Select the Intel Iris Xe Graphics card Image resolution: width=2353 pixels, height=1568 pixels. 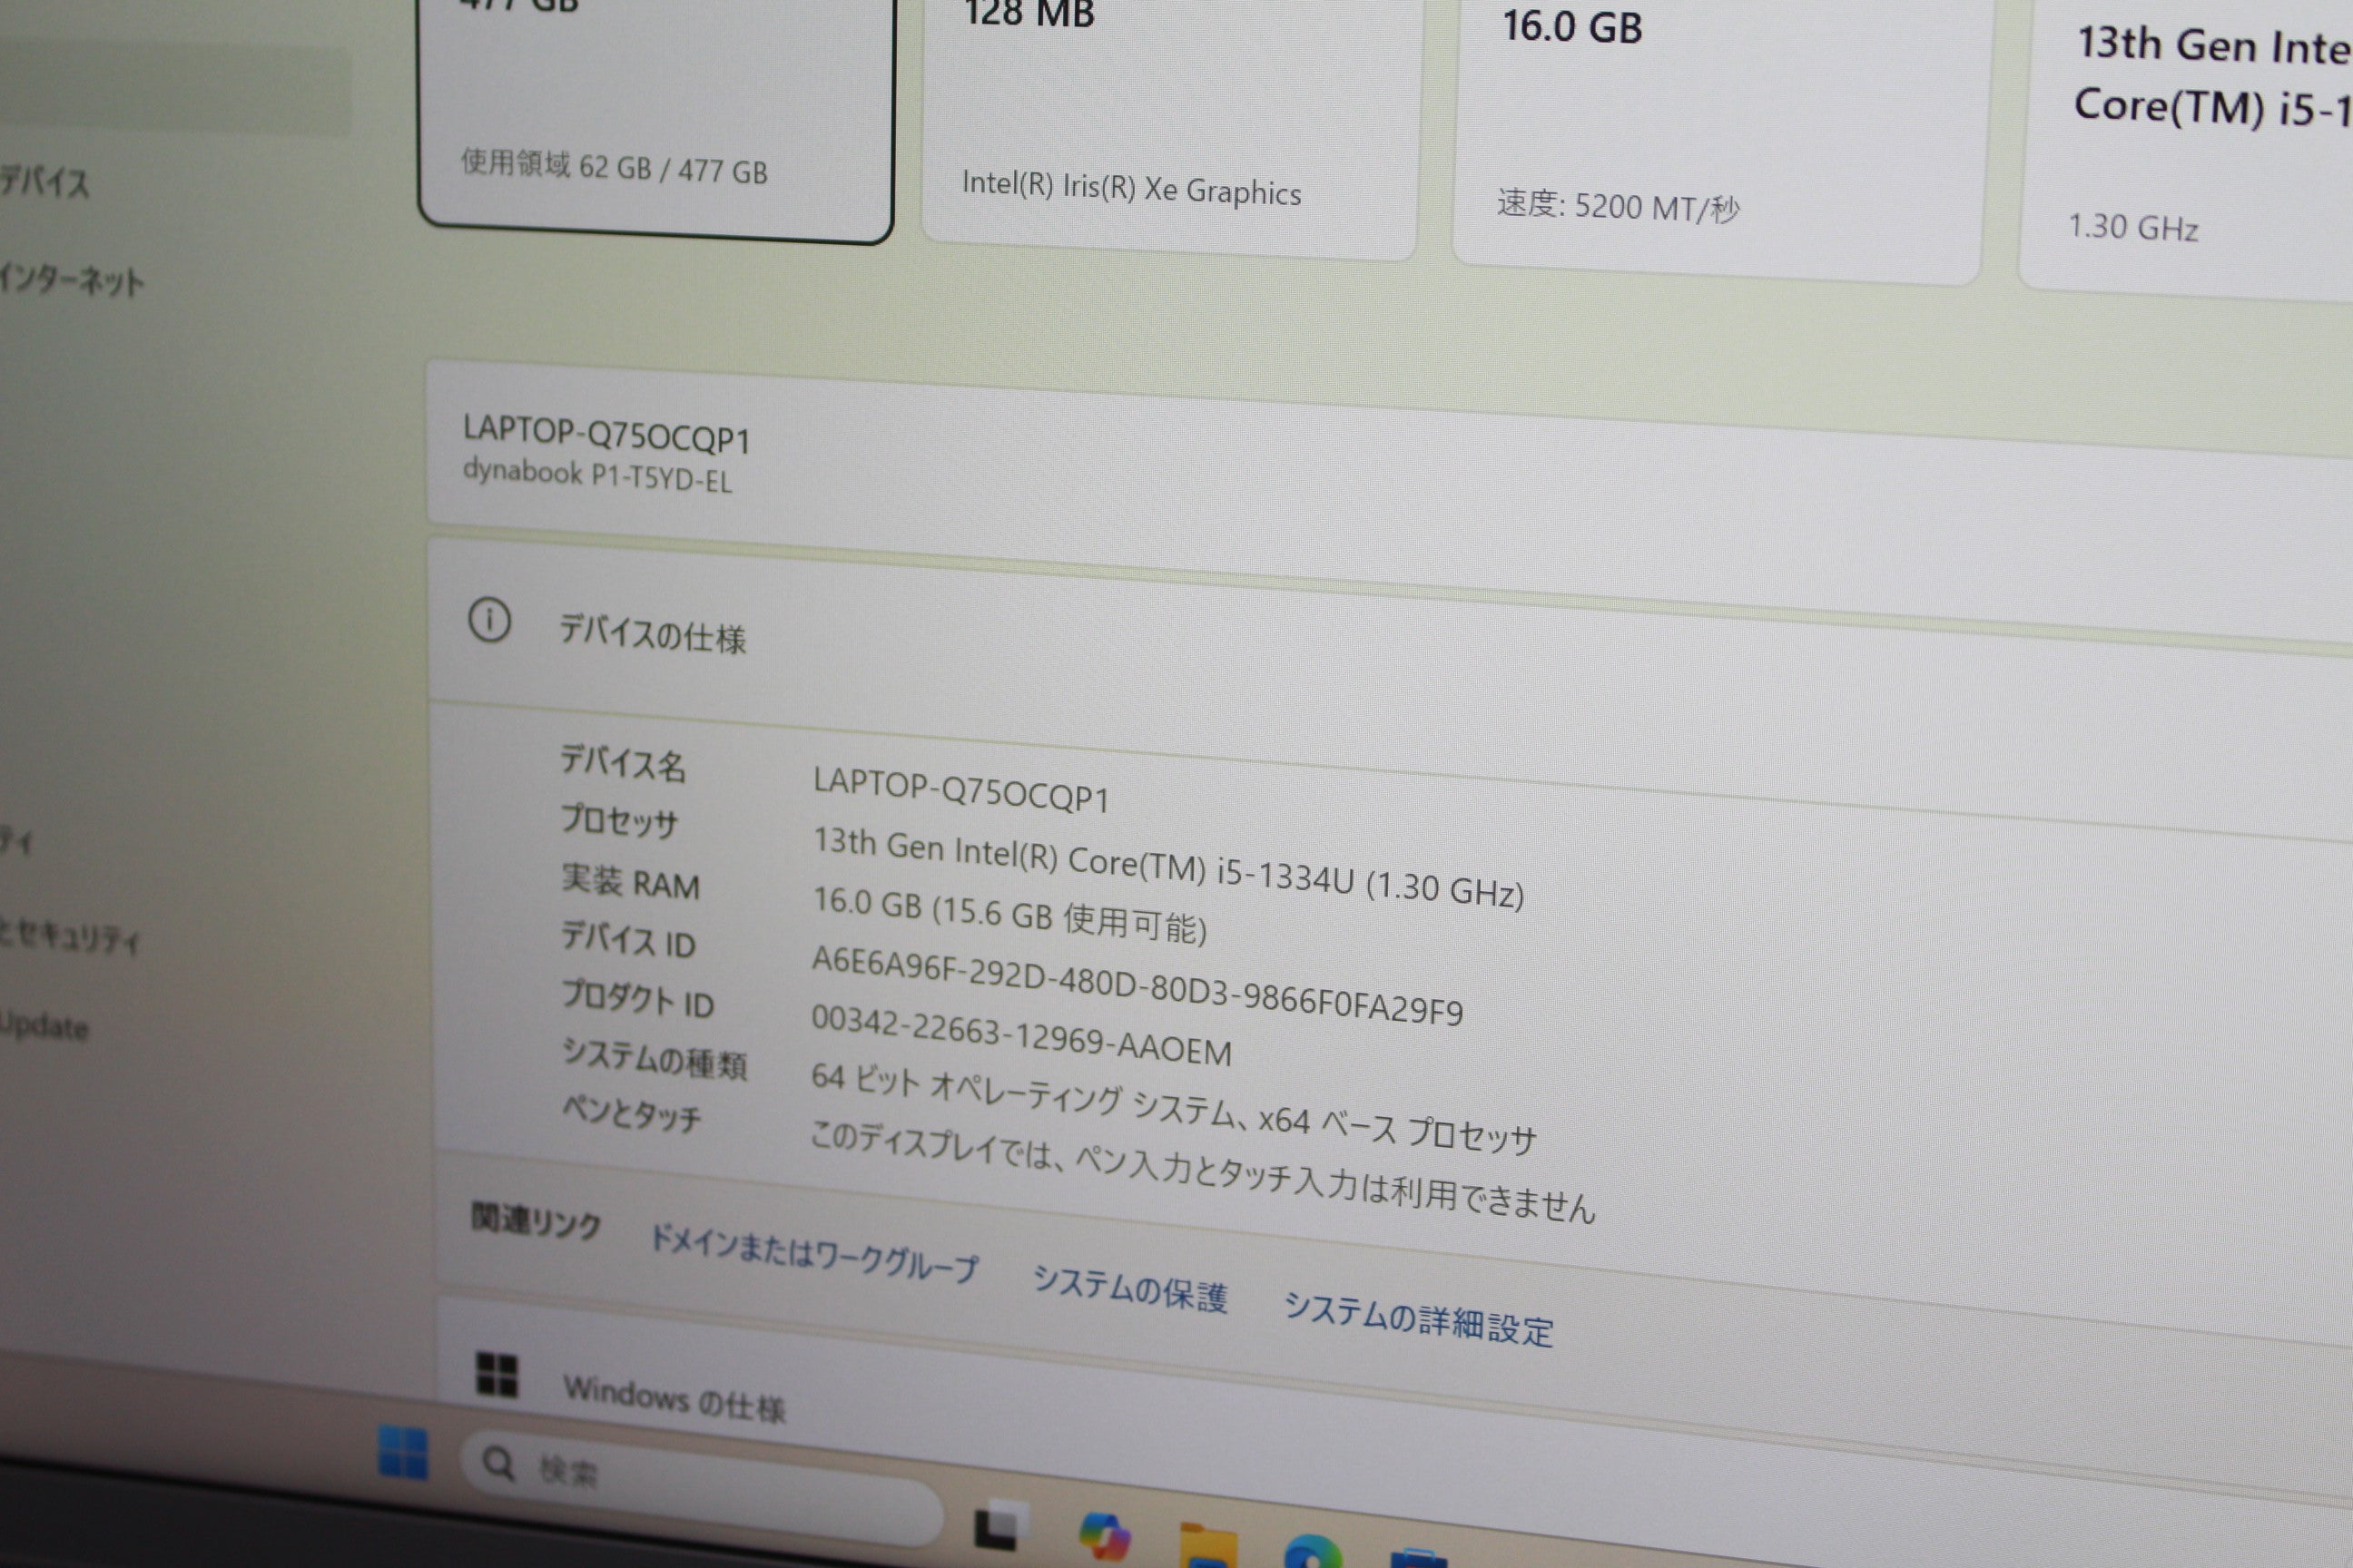click(x=1168, y=125)
